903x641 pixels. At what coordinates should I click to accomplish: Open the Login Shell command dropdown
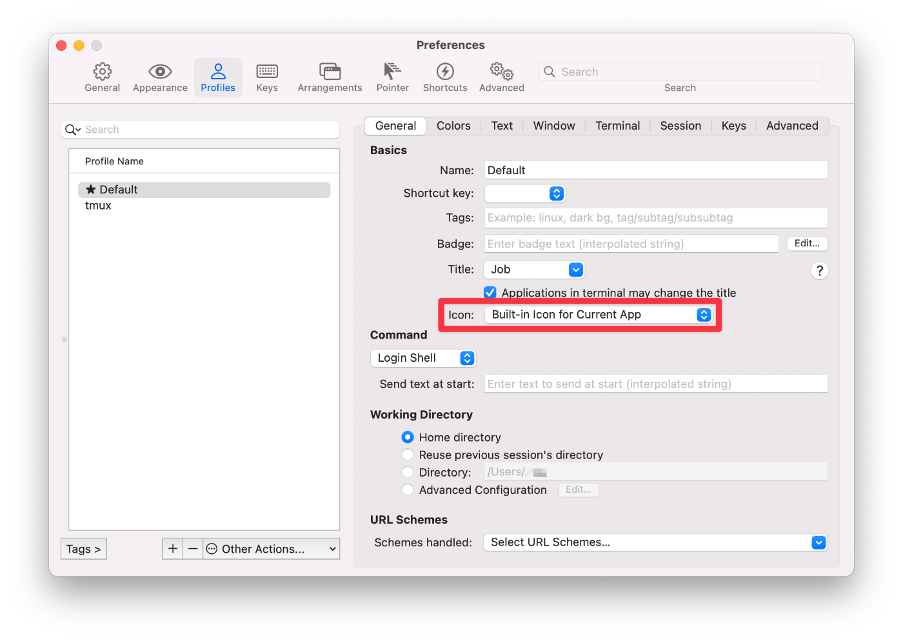click(423, 358)
